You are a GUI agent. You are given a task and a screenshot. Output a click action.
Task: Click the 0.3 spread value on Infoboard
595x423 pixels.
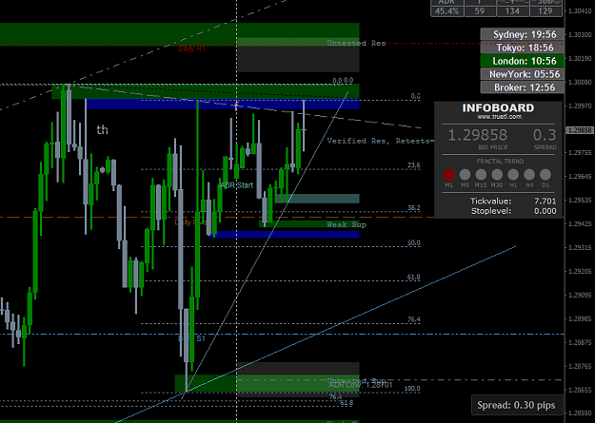point(545,135)
